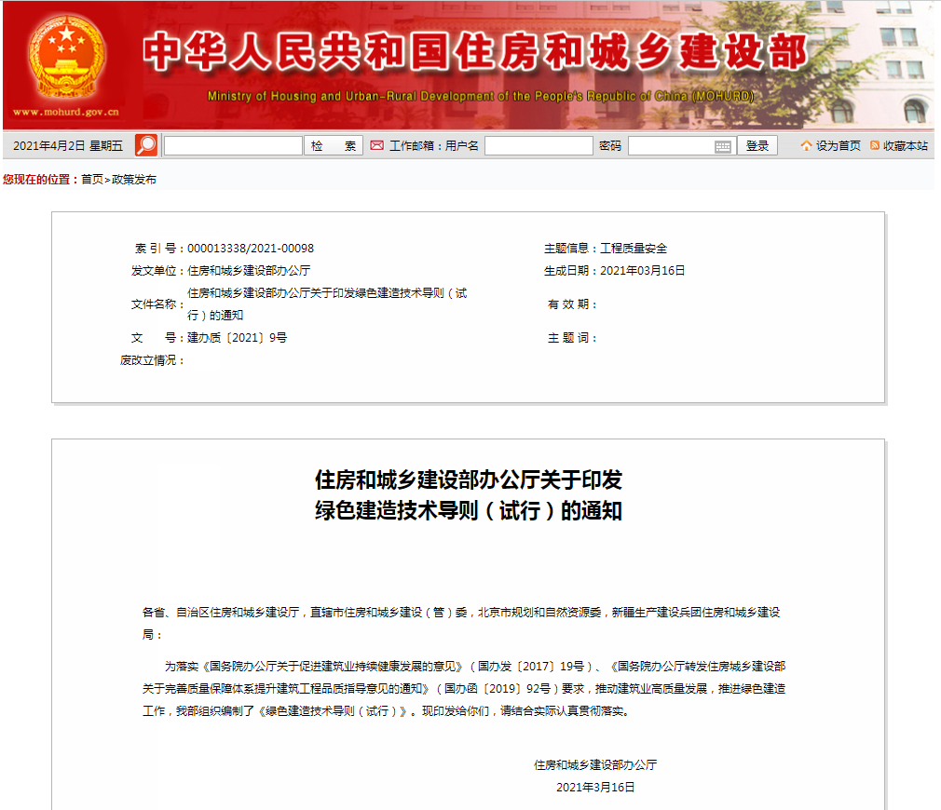Click the 检索 search button
The image size is (941, 810).
coord(334,145)
